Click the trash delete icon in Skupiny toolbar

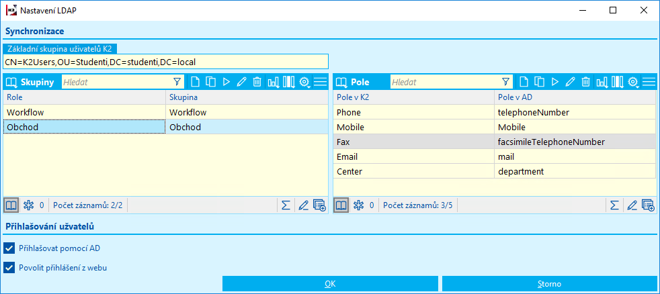pyautogui.click(x=257, y=82)
